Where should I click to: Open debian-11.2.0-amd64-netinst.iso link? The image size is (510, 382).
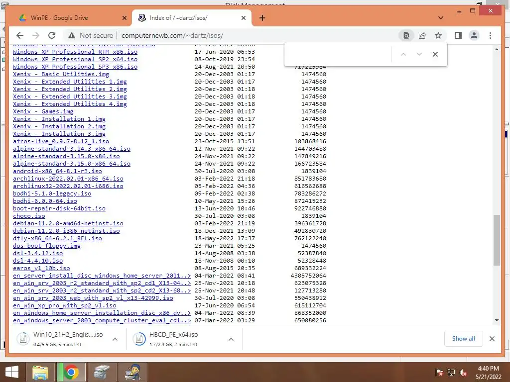[x=68, y=223]
